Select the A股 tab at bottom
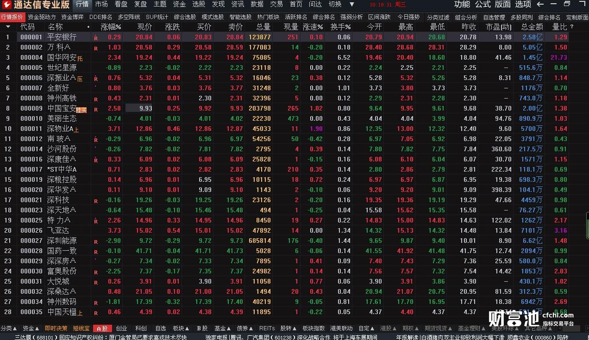Viewport: 589px width, 340px height. pos(102,328)
